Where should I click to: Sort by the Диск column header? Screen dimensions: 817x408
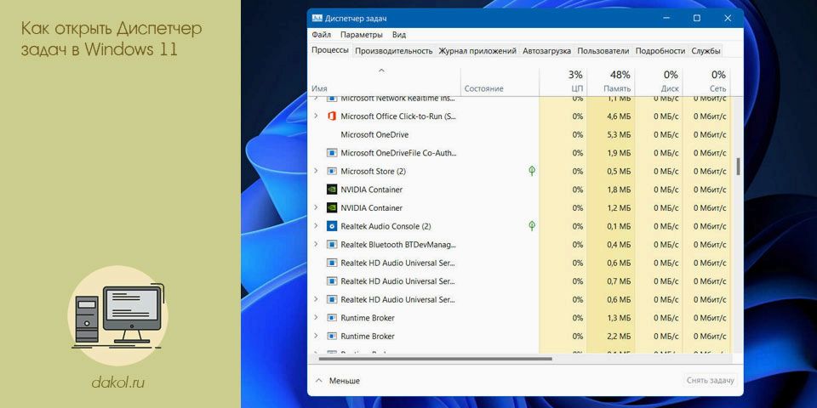pos(659,81)
